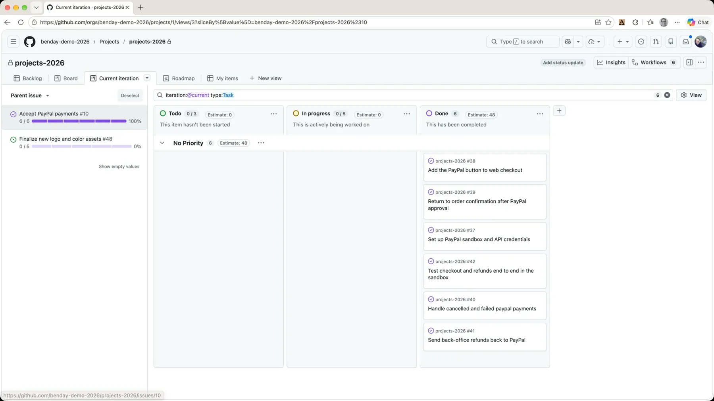Image resolution: width=714 pixels, height=401 pixels.
Task: Click the Deselect button
Action: pos(130,95)
